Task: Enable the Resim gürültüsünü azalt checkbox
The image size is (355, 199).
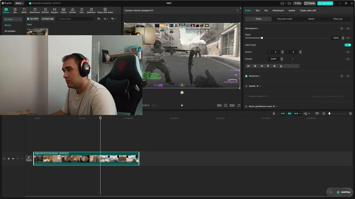Action: pos(246,106)
